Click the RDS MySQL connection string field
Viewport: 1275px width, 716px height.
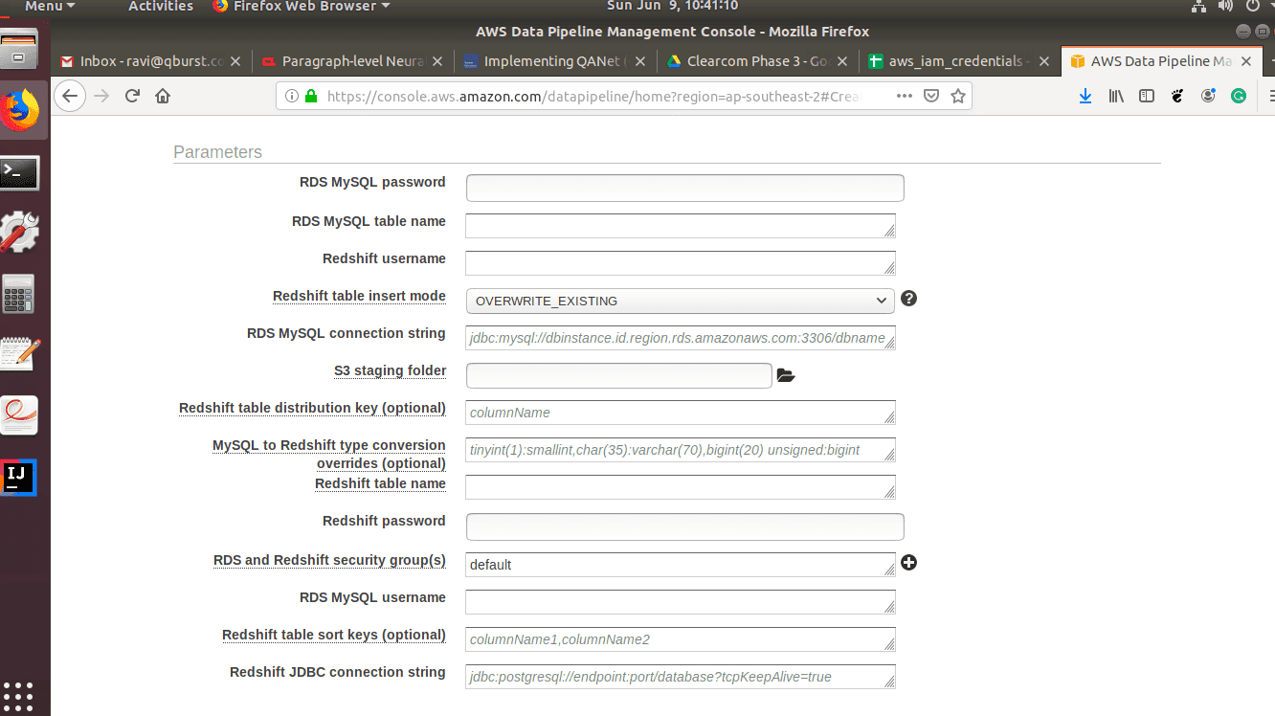click(681, 338)
